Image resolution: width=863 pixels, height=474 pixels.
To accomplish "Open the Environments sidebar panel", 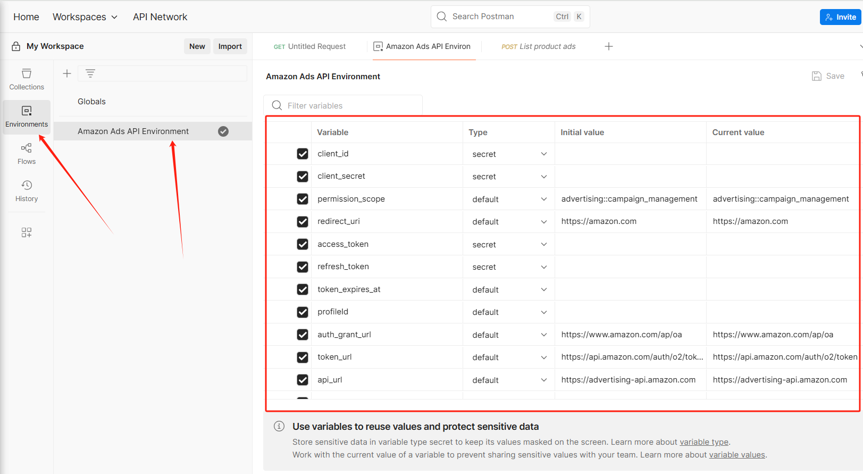I will coord(27,117).
